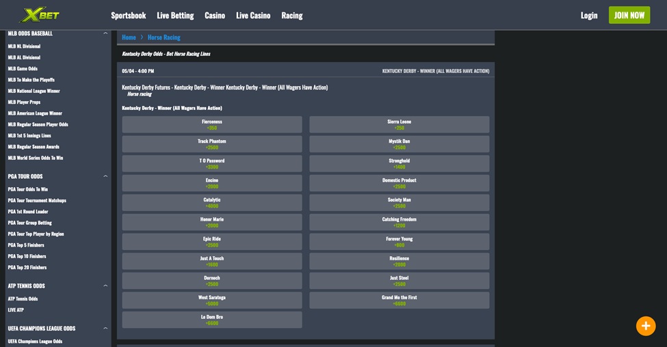Collapse the ATP Tennis Odds section
The width and height of the screenshot is (667, 347).
pos(105,286)
